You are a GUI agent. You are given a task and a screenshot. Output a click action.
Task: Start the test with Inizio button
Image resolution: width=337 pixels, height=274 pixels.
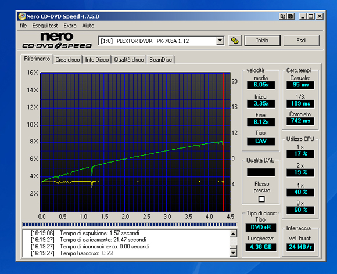click(262, 41)
